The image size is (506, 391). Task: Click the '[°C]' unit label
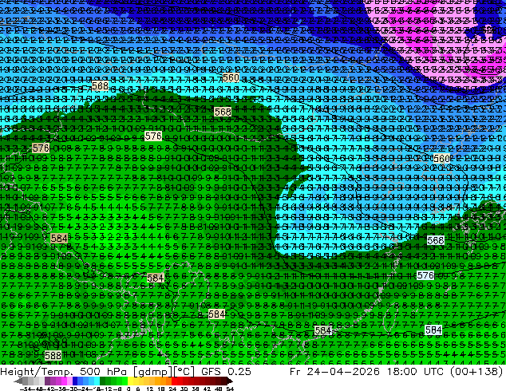184,372
